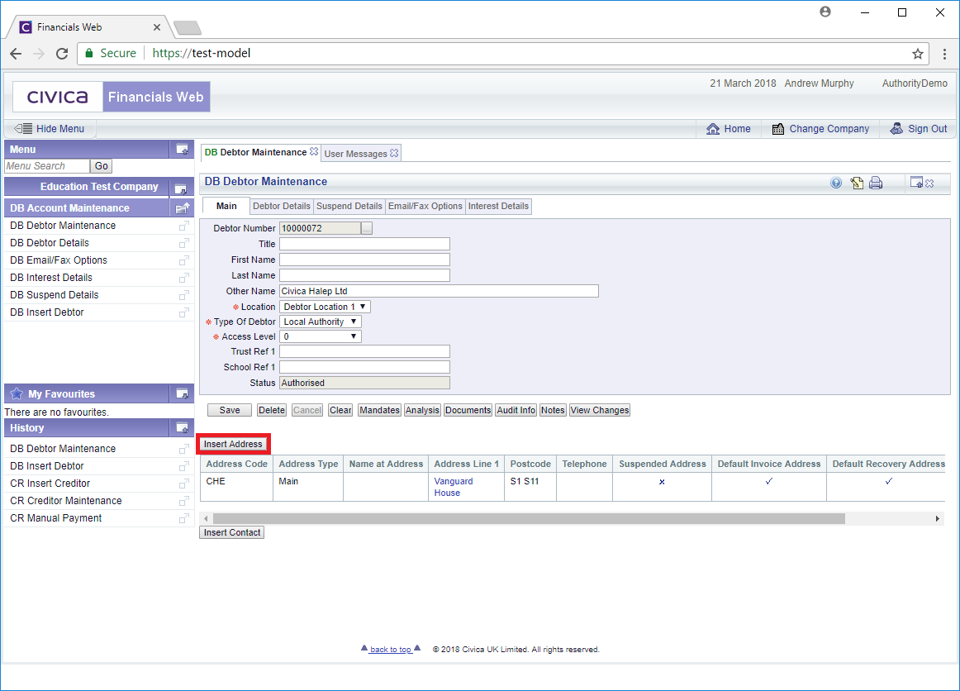
Task: Click the notes page icon in header
Action: 857,183
